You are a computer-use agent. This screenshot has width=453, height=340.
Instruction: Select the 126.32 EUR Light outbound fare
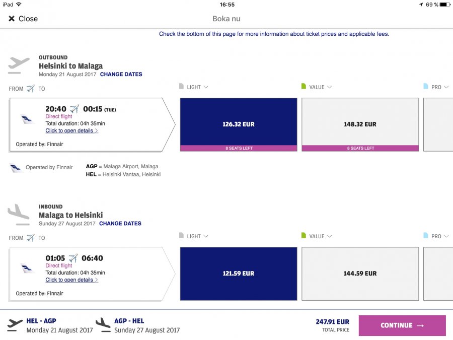[x=239, y=124]
